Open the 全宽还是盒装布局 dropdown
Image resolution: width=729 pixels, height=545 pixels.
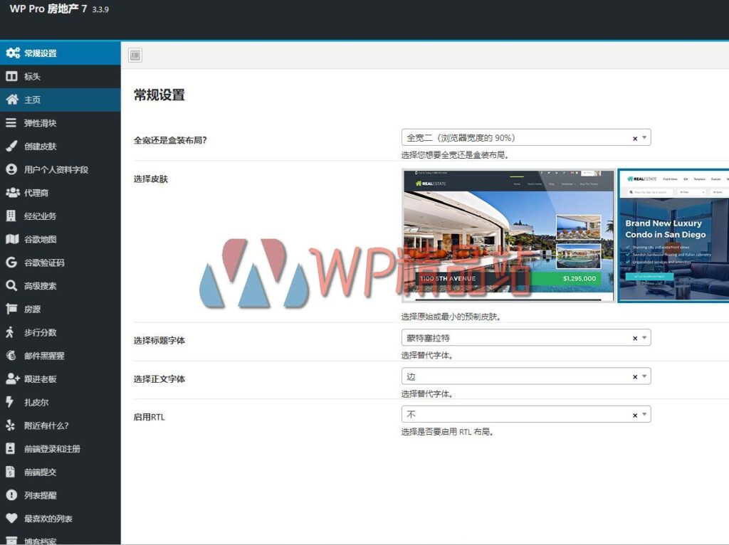(644, 137)
